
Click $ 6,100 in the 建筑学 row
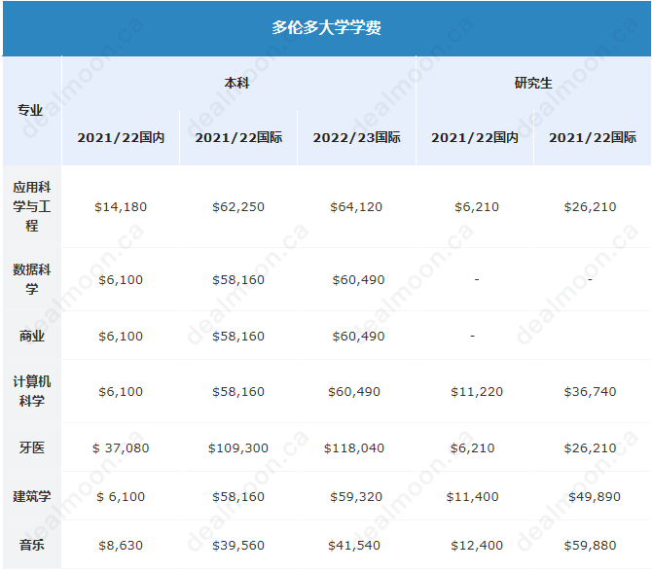[x=121, y=497]
